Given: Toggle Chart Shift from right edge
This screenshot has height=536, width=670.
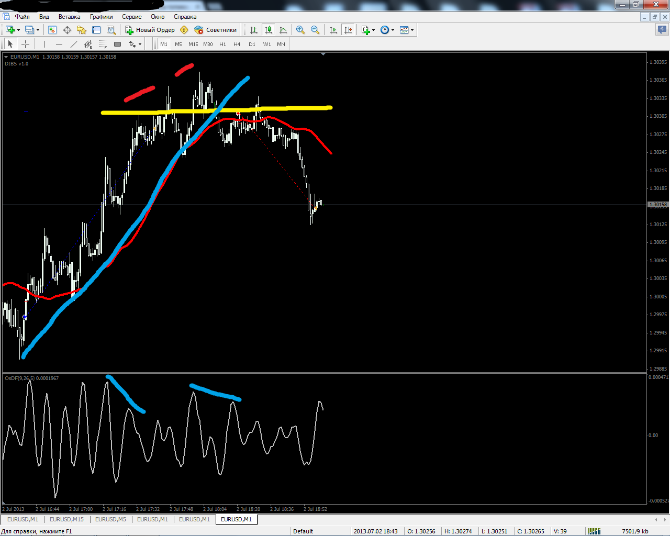Looking at the screenshot, I should point(348,30).
